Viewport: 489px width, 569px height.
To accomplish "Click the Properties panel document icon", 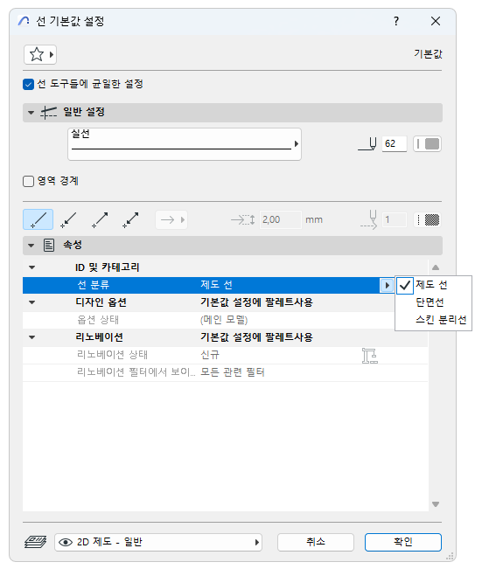I will (x=49, y=246).
